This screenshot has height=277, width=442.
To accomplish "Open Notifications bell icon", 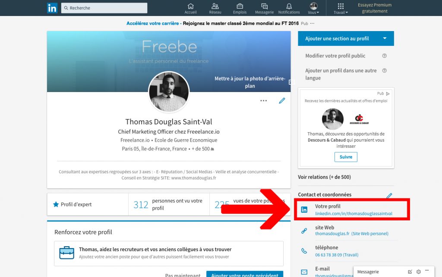I will pos(289,9).
